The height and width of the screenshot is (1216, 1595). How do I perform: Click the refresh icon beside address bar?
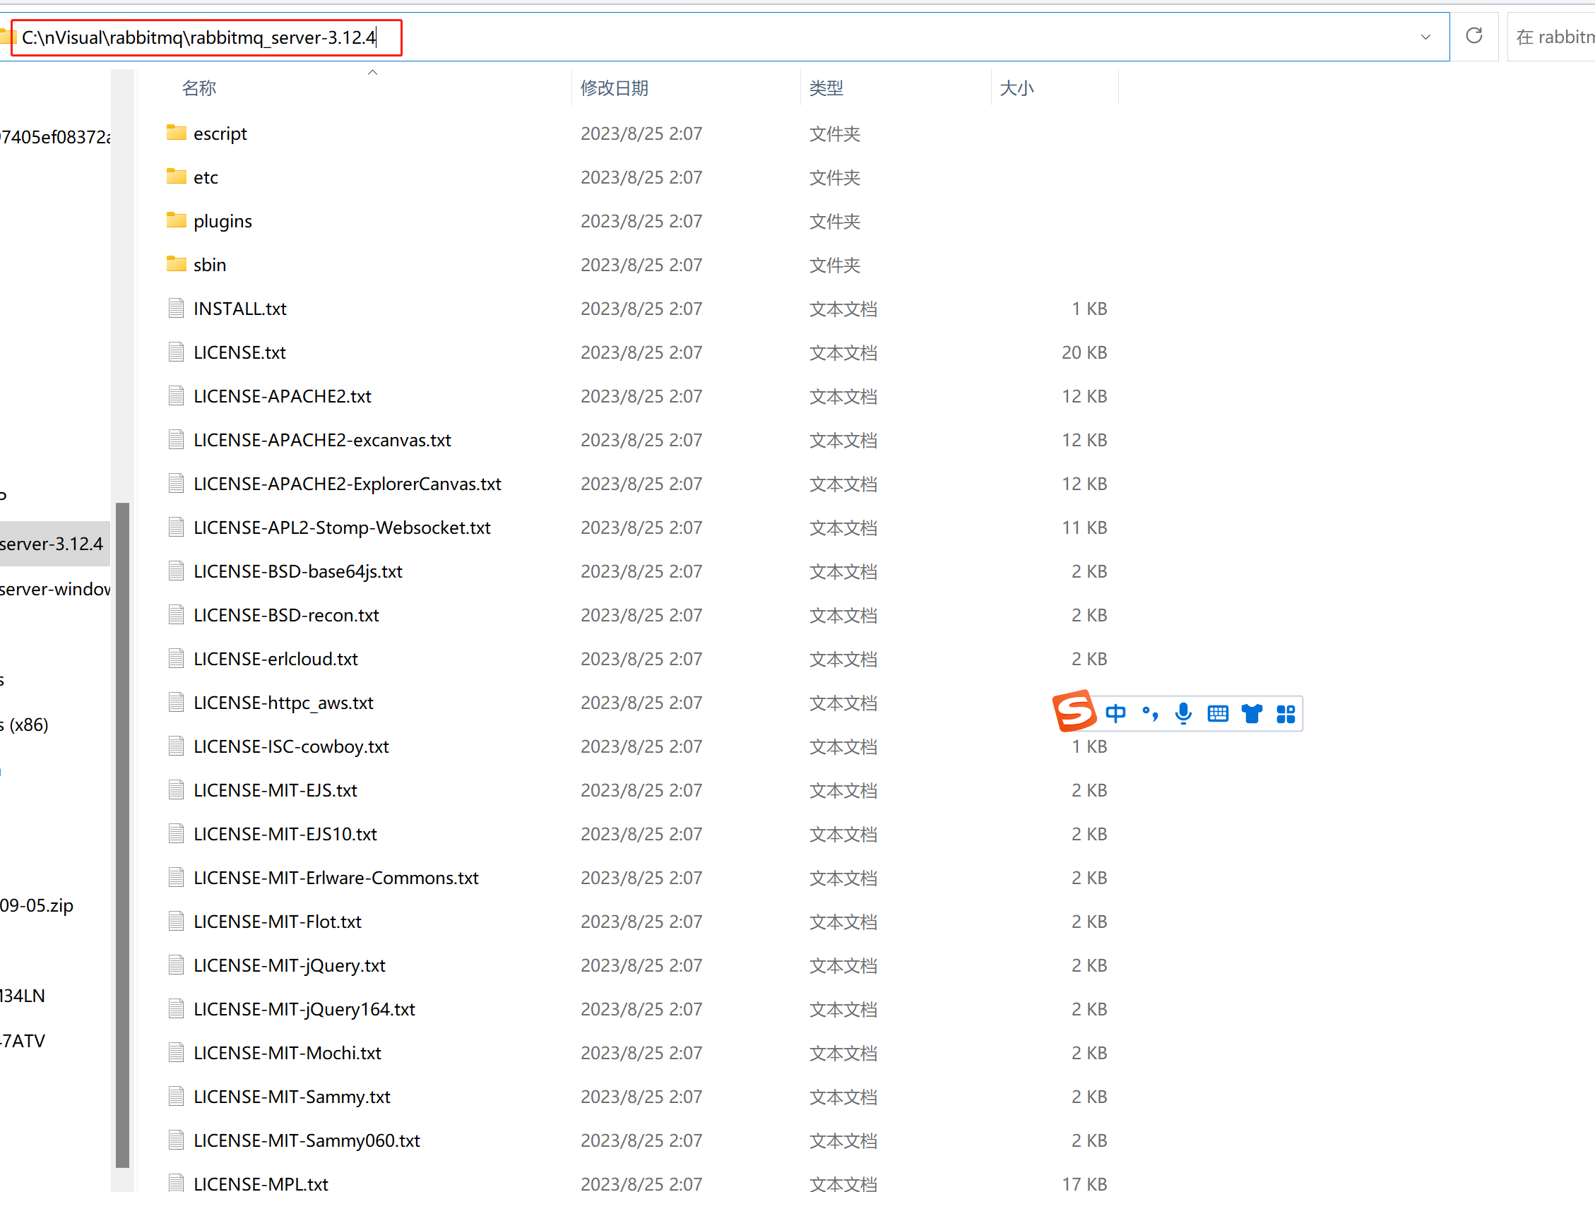click(1474, 36)
